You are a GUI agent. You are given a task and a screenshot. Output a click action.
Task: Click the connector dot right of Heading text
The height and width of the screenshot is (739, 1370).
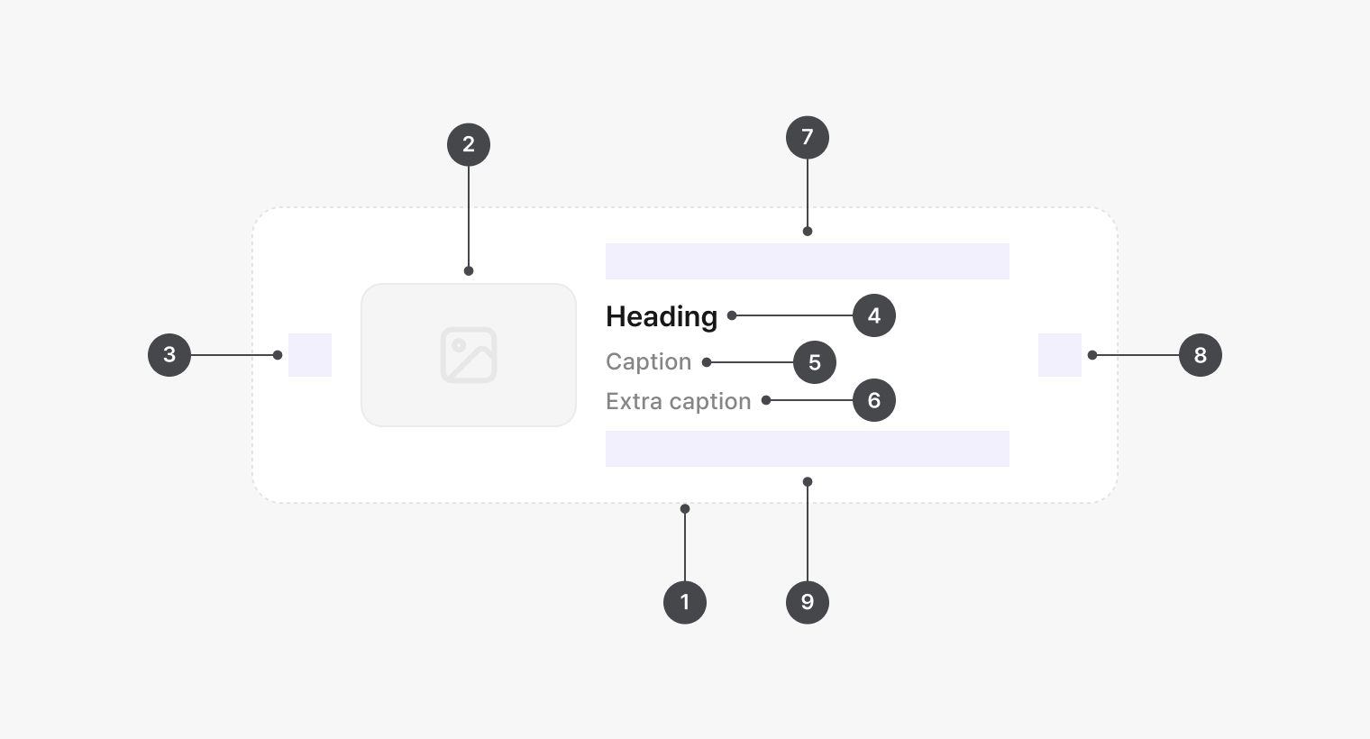pos(732,315)
